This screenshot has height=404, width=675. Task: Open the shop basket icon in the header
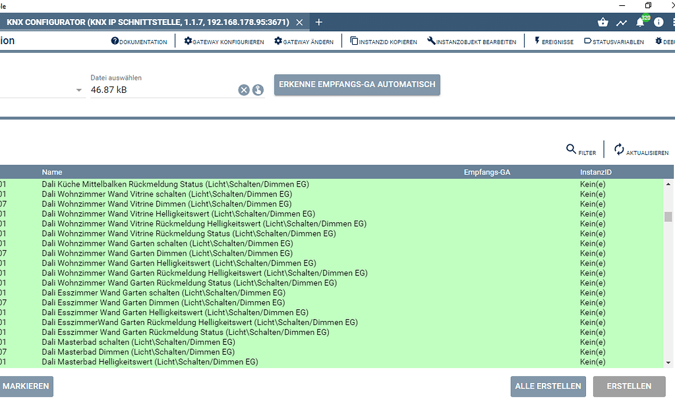click(x=602, y=22)
